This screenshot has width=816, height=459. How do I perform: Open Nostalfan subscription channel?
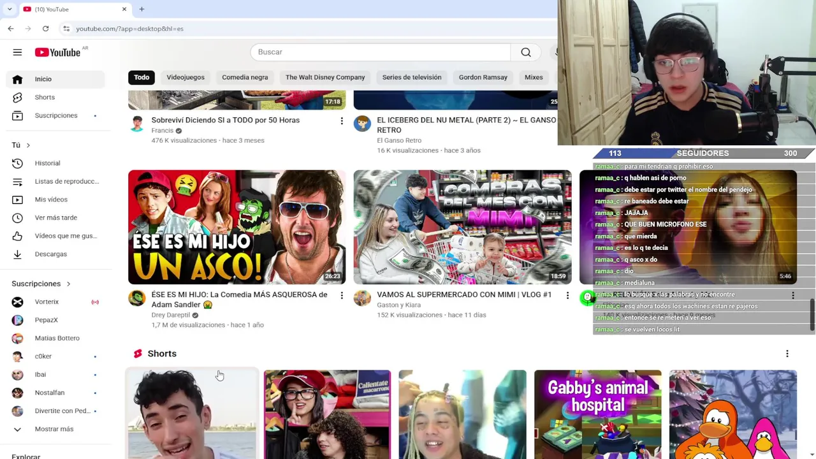(x=55, y=393)
